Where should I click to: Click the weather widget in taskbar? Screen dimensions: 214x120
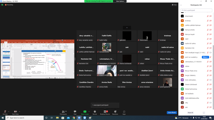pos(182,118)
